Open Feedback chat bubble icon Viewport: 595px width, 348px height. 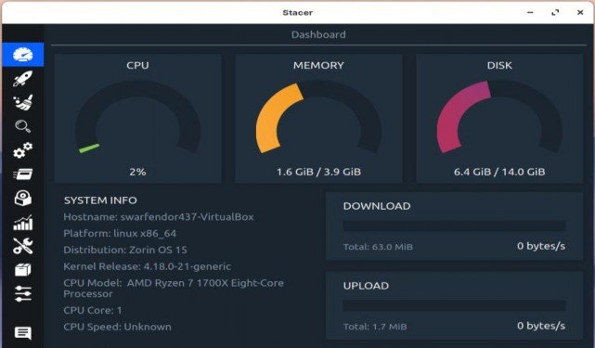[x=23, y=333]
